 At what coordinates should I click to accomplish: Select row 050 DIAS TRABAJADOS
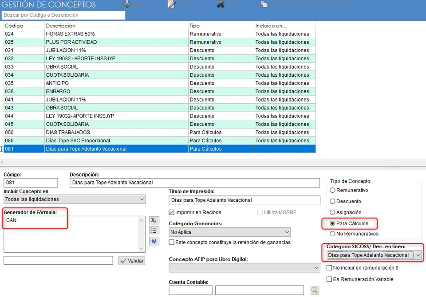click(159, 132)
